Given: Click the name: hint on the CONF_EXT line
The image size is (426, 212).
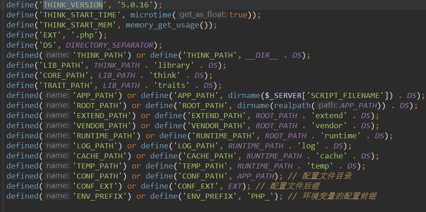Looking at the screenshot, I should pyautogui.click(x=57, y=186).
